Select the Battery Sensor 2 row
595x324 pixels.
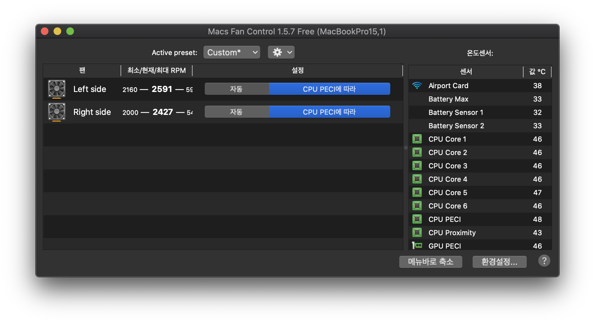point(480,126)
